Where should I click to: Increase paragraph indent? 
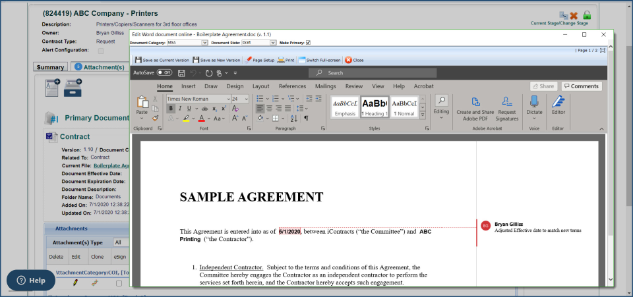click(318, 98)
